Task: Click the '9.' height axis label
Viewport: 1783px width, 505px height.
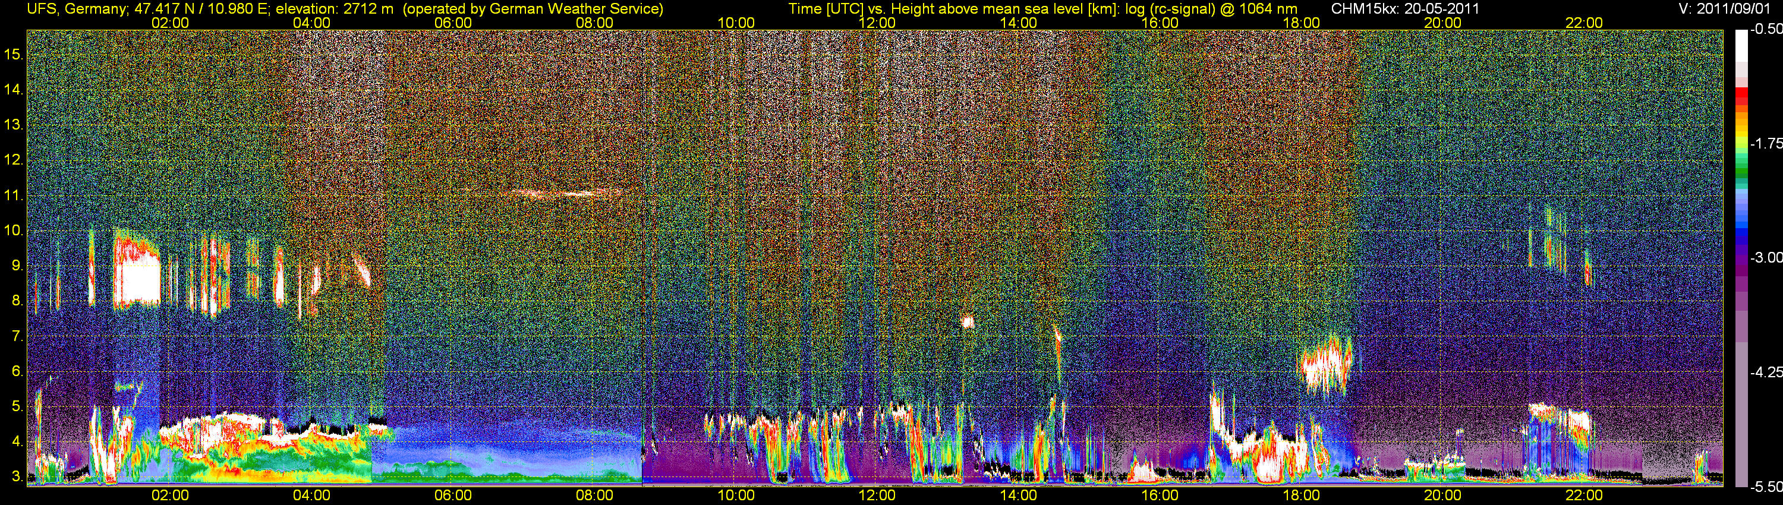Action: 18,266
